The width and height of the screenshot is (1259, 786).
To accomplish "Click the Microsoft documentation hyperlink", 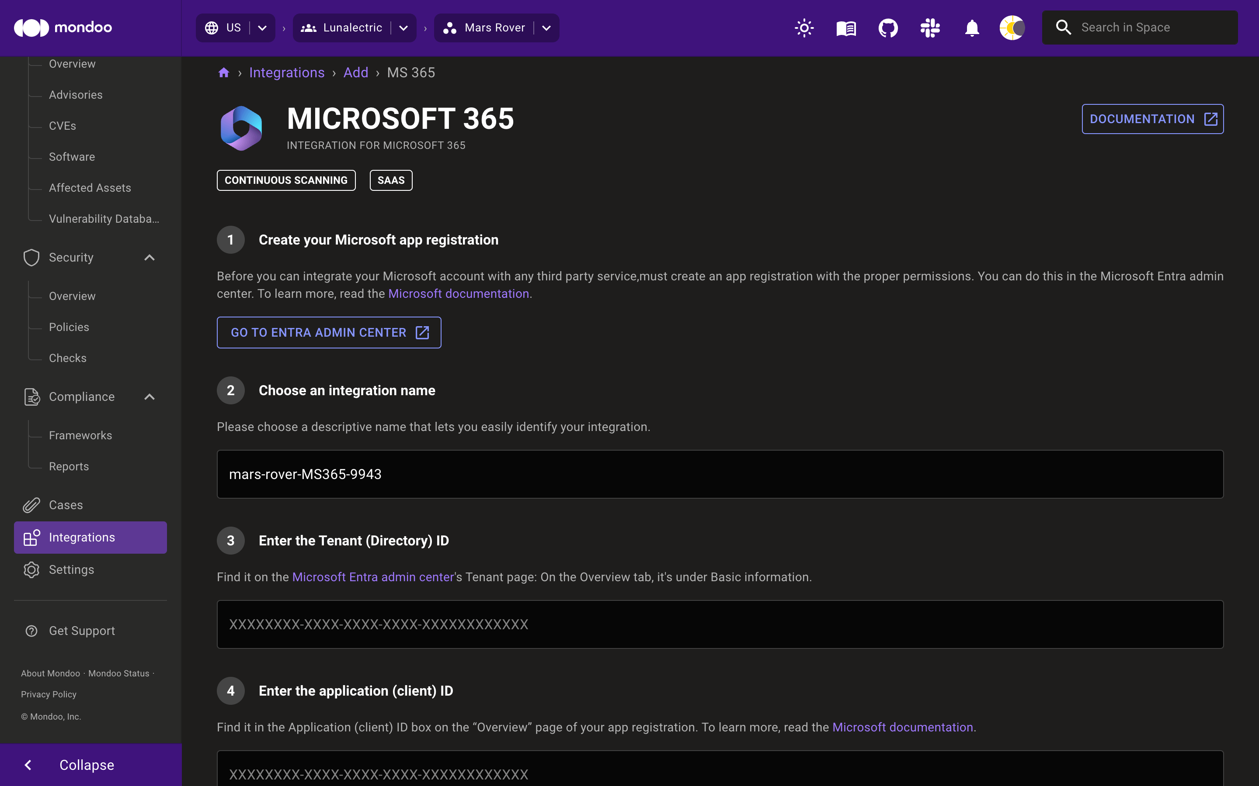I will [459, 293].
